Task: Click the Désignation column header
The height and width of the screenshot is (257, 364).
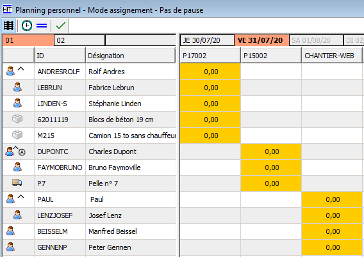Action: pyautogui.click(x=131, y=56)
